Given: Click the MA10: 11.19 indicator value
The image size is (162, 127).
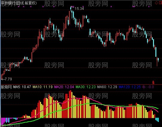Looking at the screenshot, I should [42, 87].
